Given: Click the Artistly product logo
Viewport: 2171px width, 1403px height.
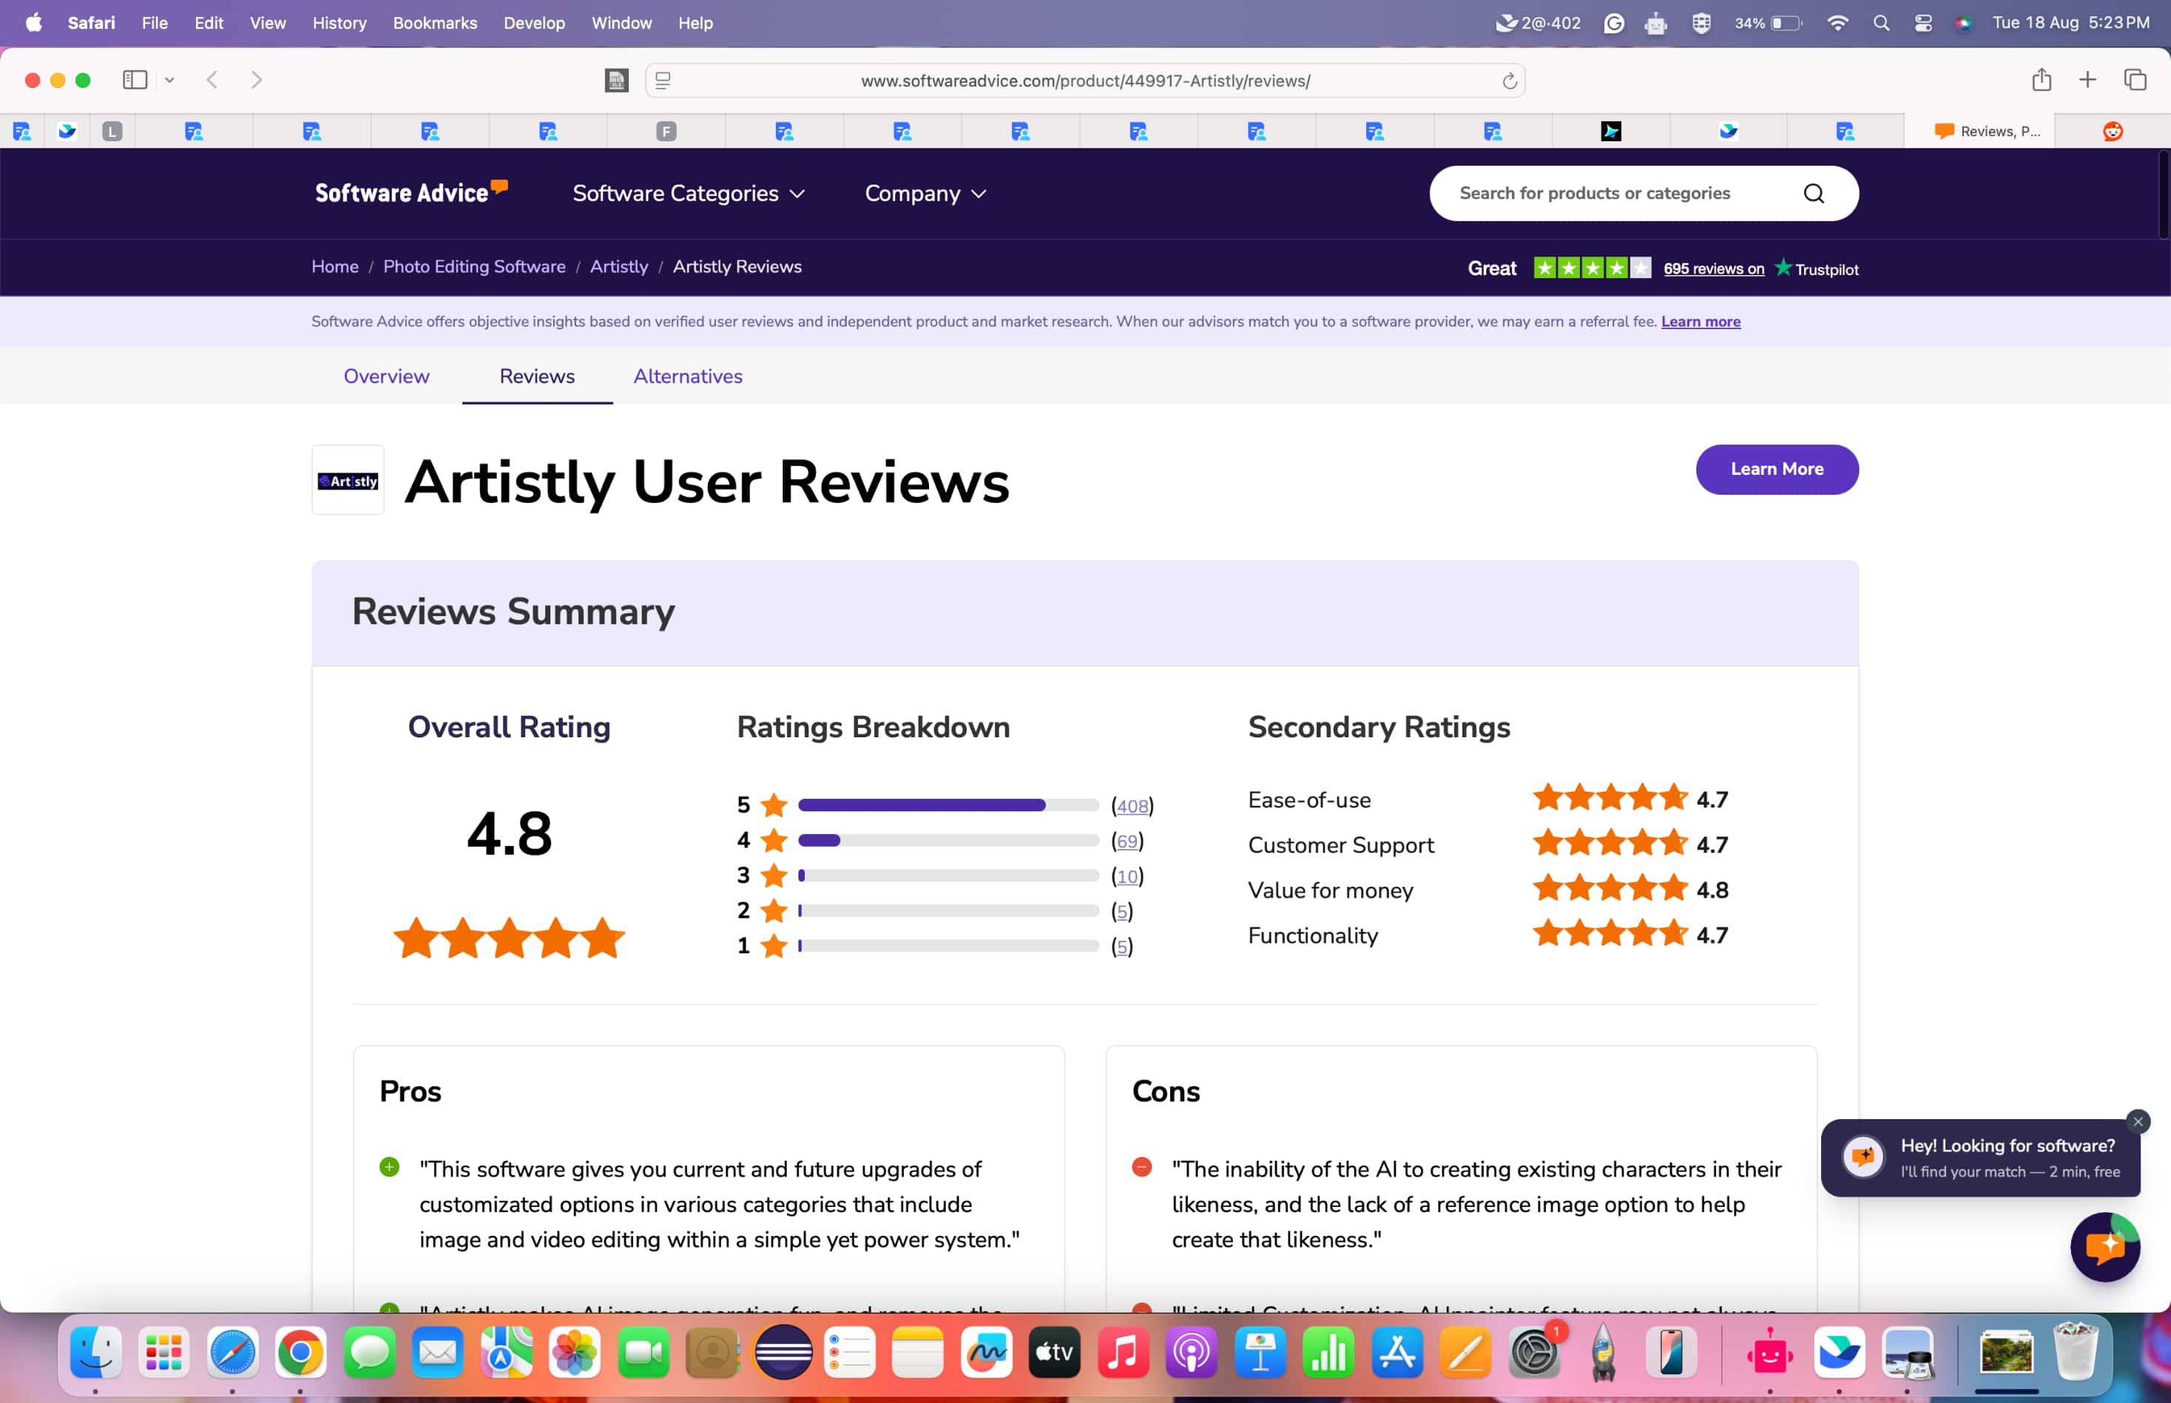Looking at the screenshot, I should 347,480.
